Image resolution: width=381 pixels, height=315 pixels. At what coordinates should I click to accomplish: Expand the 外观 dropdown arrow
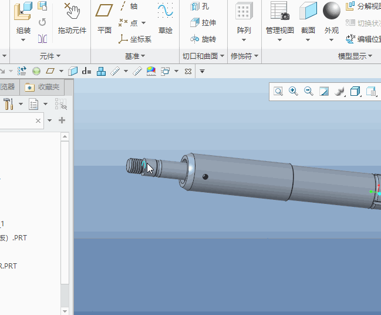click(x=332, y=40)
